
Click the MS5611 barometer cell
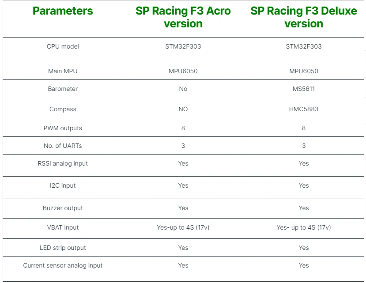click(x=304, y=89)
